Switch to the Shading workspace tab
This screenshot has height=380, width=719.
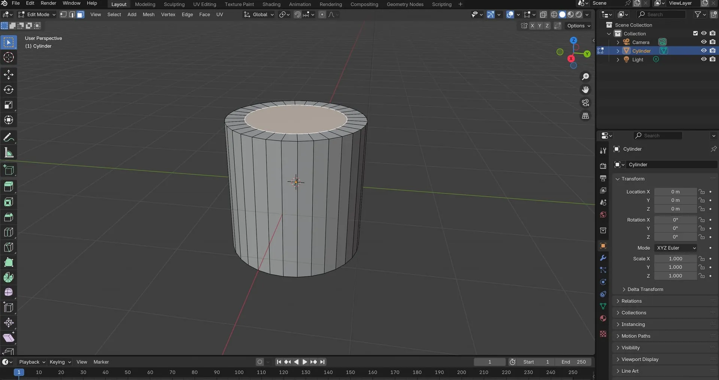pyautogui.click(x=271, y=4)
